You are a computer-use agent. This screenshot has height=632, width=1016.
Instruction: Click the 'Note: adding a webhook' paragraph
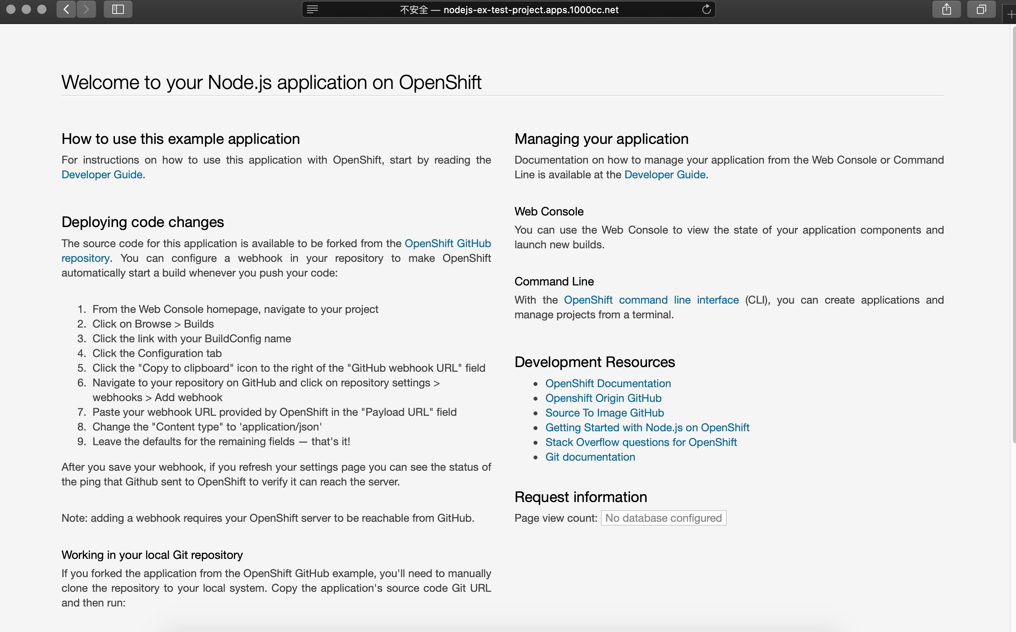(x=268, y=518)
